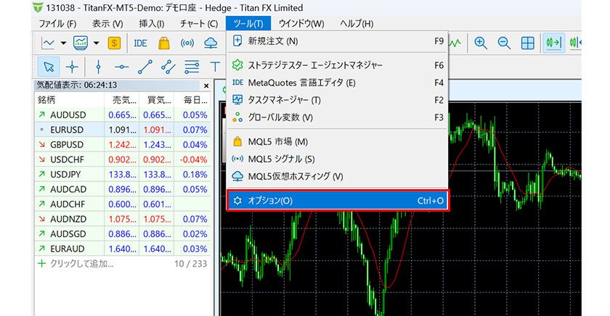This screenshot has width=610, height=316.
Task: Open MQL5 シグナル (S) entry
Action: [x=337, y=159]
